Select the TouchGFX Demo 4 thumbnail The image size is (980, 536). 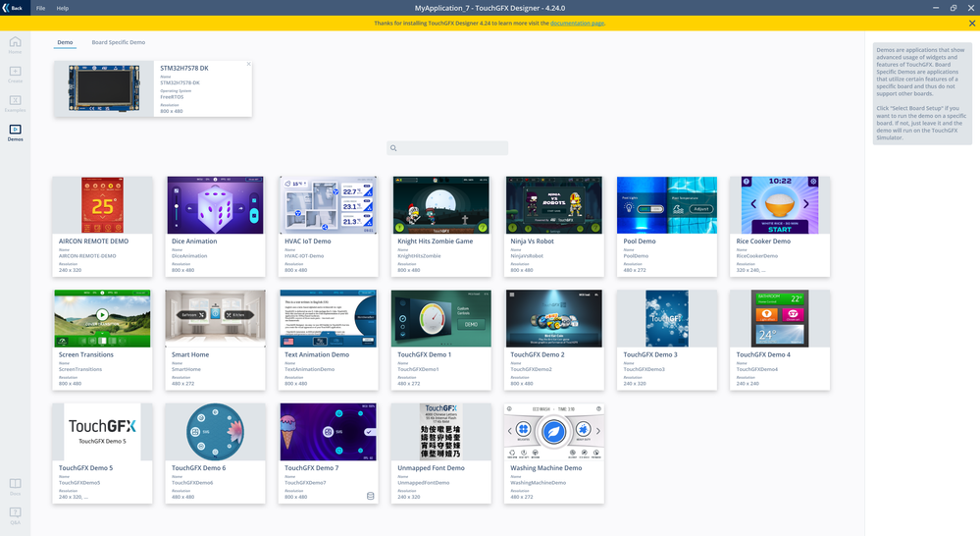tap(780, 318)
